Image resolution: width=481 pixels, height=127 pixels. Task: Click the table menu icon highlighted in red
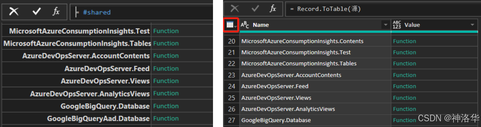[x=231, y=25]
